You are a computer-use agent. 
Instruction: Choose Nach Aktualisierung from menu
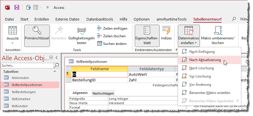[x=209, y=60]
